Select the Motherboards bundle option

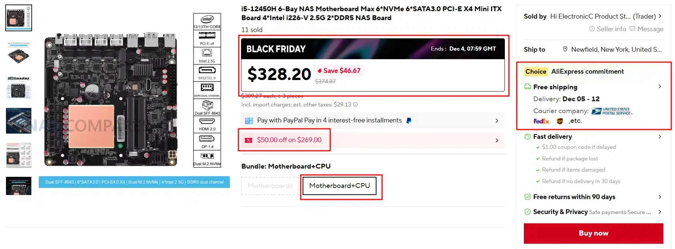coord(270,186)
